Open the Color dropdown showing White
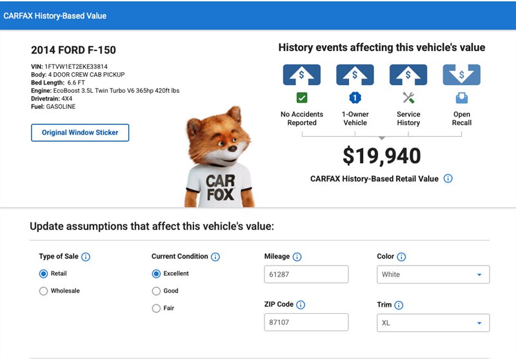516x359 pixels. coord(433,275)
